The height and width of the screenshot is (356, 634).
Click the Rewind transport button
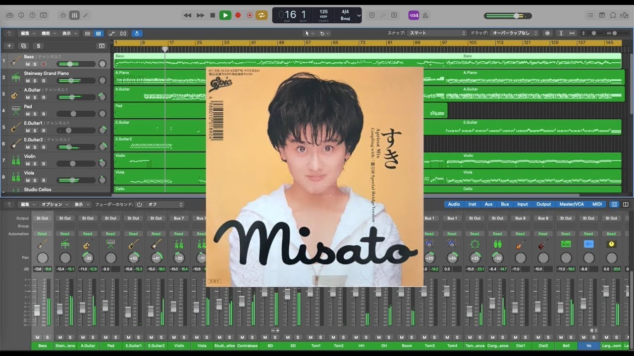187,15
